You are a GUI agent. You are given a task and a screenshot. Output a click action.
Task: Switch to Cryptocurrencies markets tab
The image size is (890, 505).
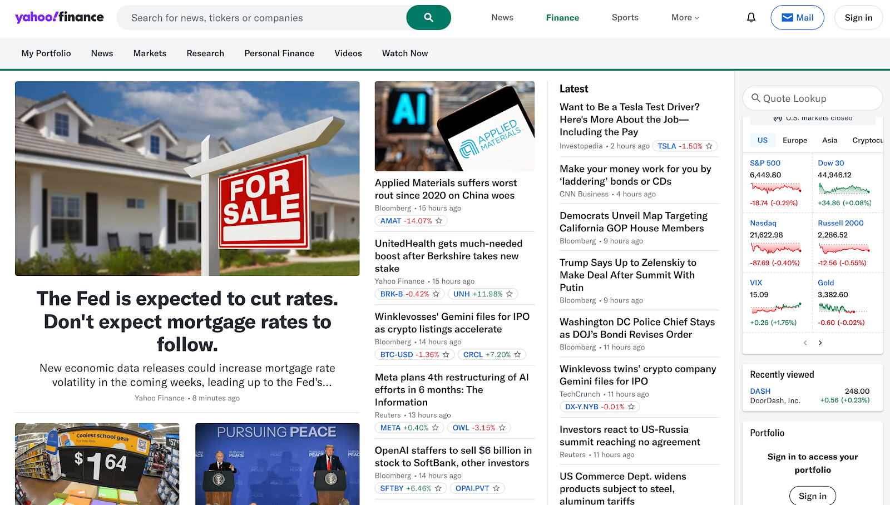(x=867, y=140)
